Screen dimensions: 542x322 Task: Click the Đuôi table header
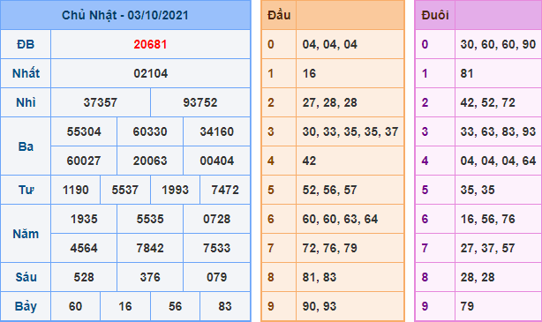(435, 15)
